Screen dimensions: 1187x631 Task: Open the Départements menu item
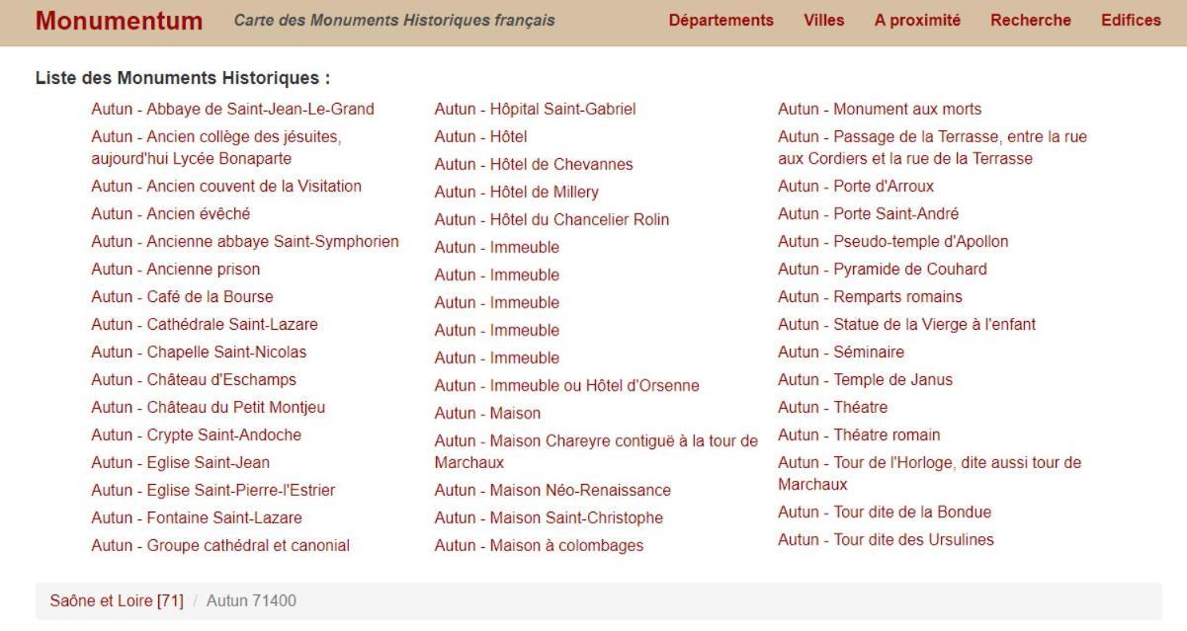(721, 20)
